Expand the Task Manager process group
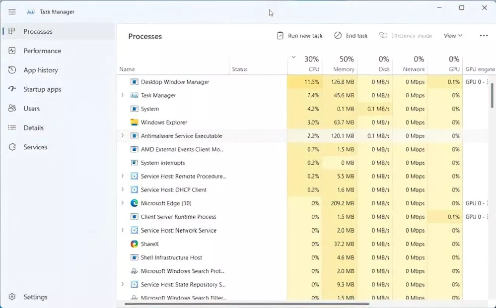 click(x=123, y=95)
